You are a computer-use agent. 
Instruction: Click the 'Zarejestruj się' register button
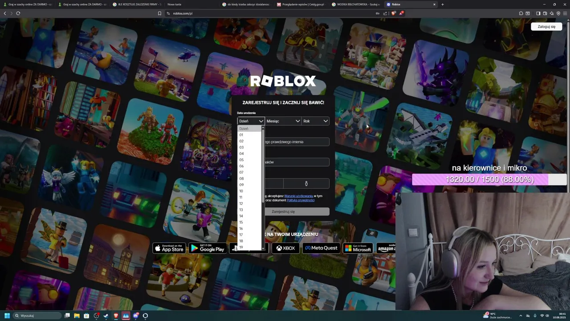coord(297,211)
